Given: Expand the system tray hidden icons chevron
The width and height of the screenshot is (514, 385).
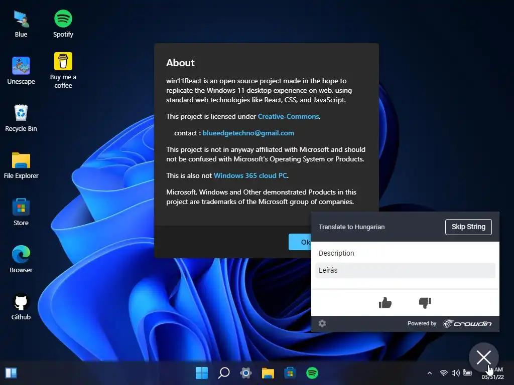Looking at the screenshot, I should 430,373.
